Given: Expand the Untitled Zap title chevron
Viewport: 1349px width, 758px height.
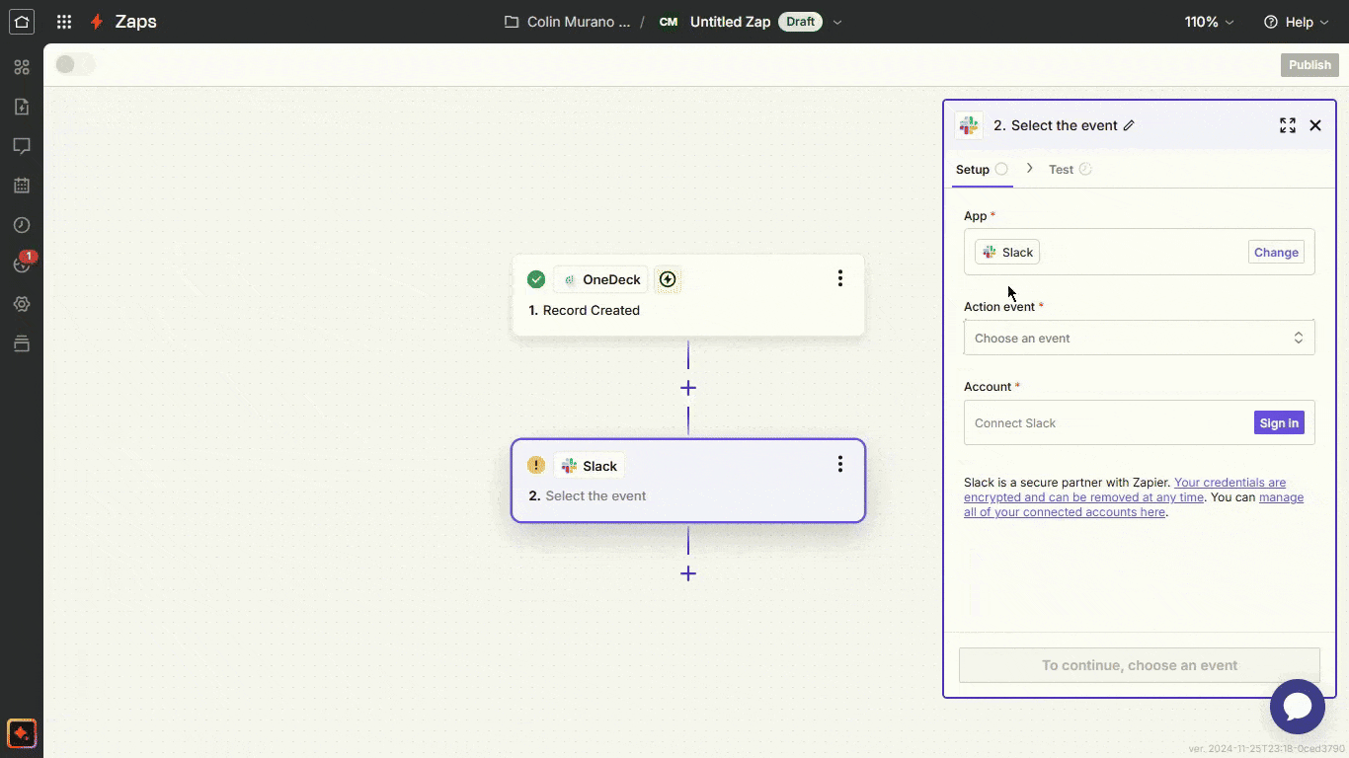Looking at the screenshot, I should pyautogui.click(x=837, y=22).
